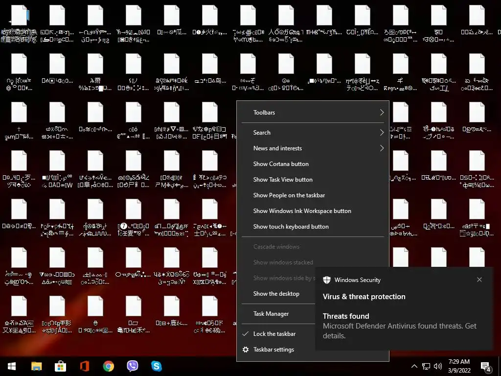501x376 pixels.
Task: Click Virus & threat protection heading
Action: pos(364,297)
